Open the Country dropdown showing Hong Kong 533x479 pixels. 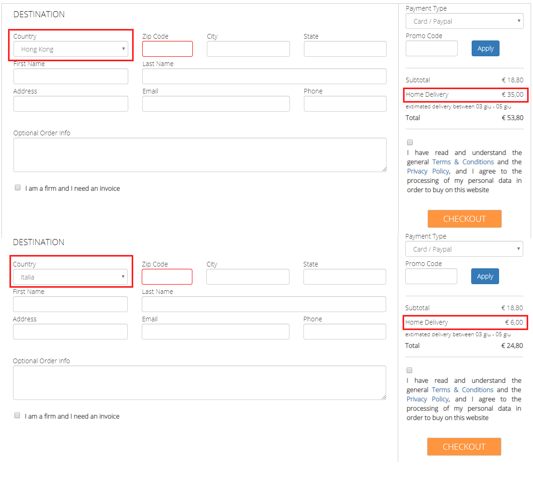tap(71, 49)
